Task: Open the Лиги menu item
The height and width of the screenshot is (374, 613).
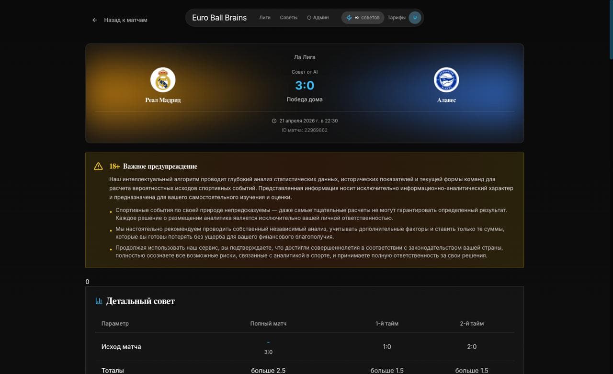Action: [265, 18]
